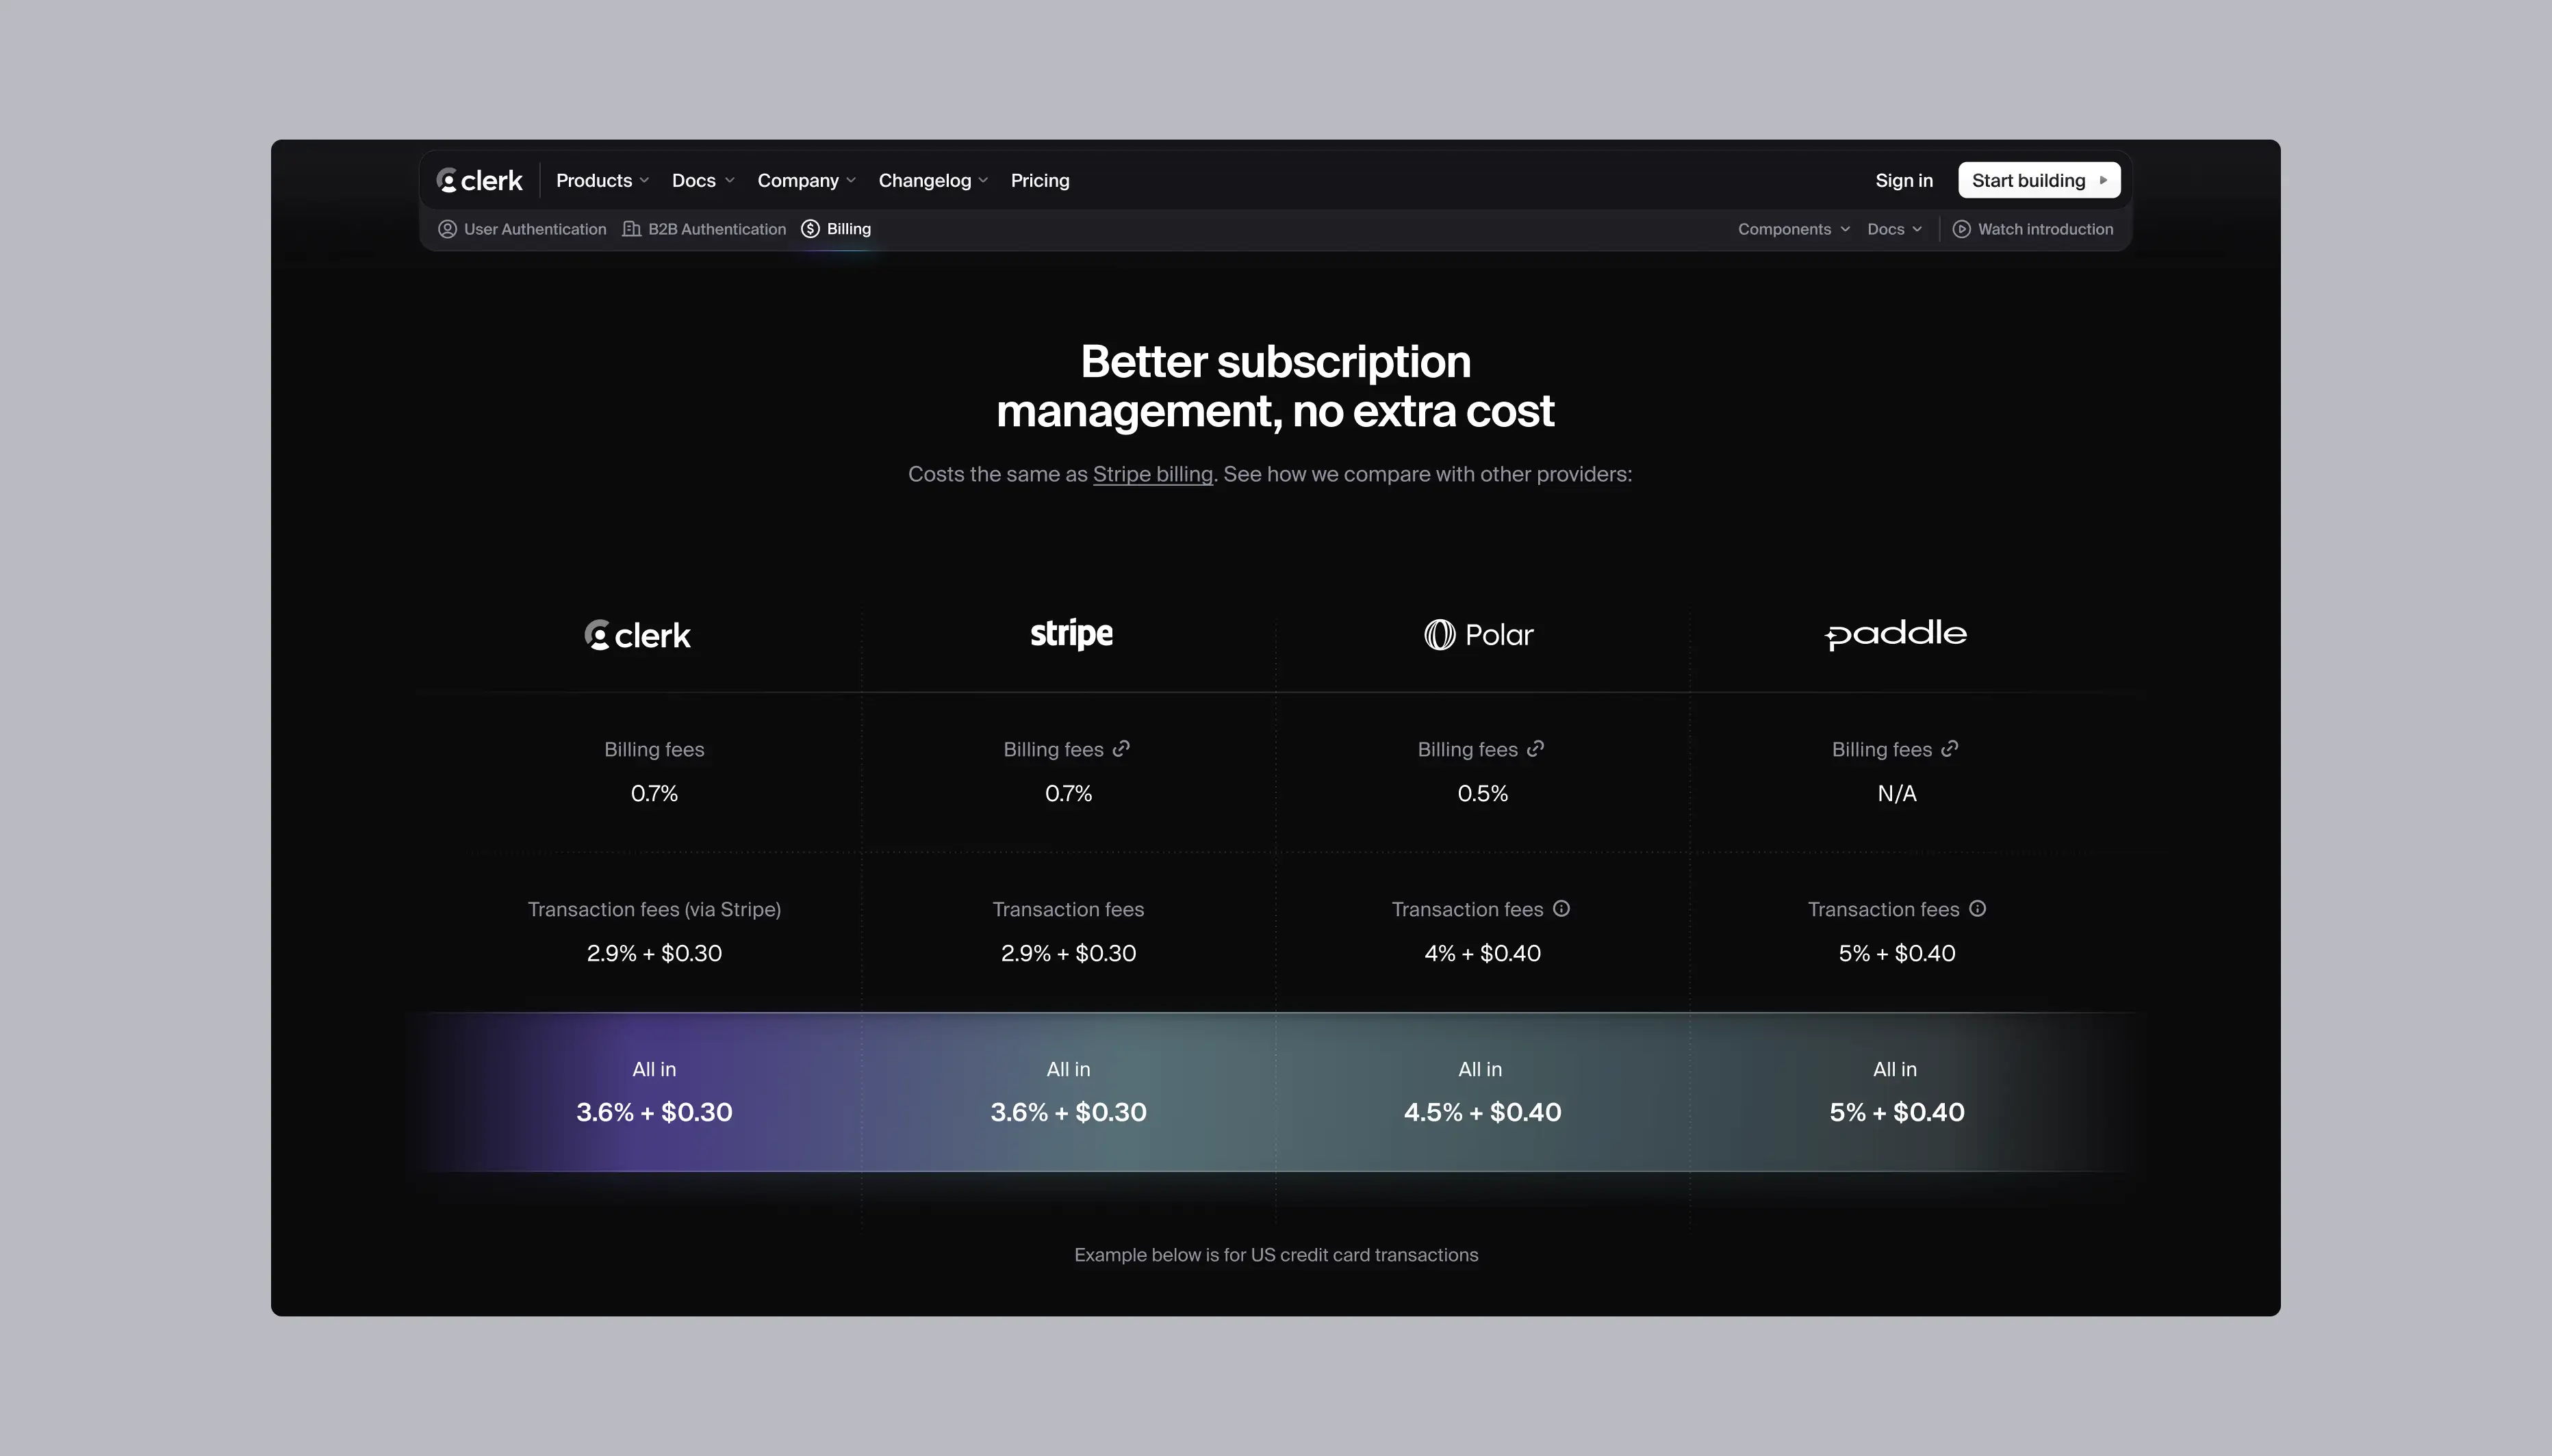This screenshot has width=2552, height=1456.
Task: Expand the Docs menu in main navbar
Action: tap(702, 181)
